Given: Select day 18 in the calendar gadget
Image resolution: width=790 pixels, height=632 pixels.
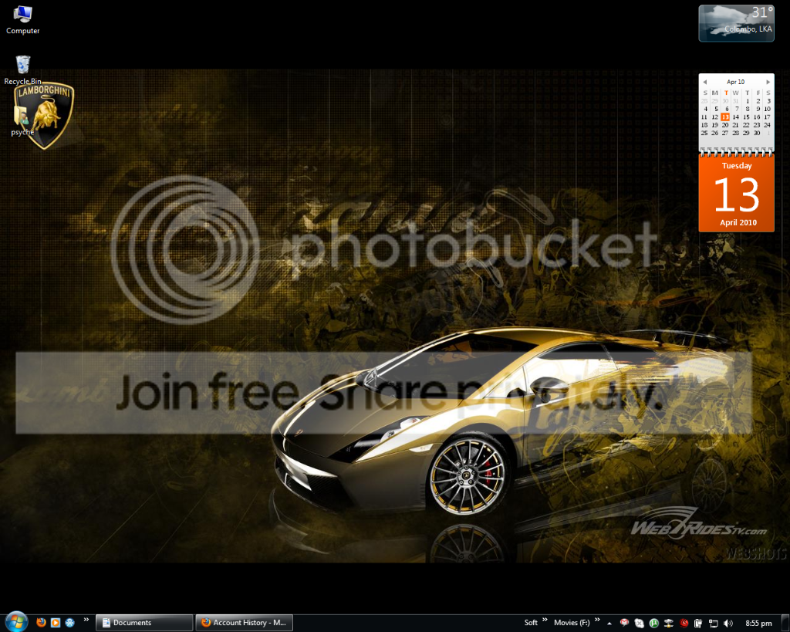Looking at the screenshot, I should (x=704, y=125).
